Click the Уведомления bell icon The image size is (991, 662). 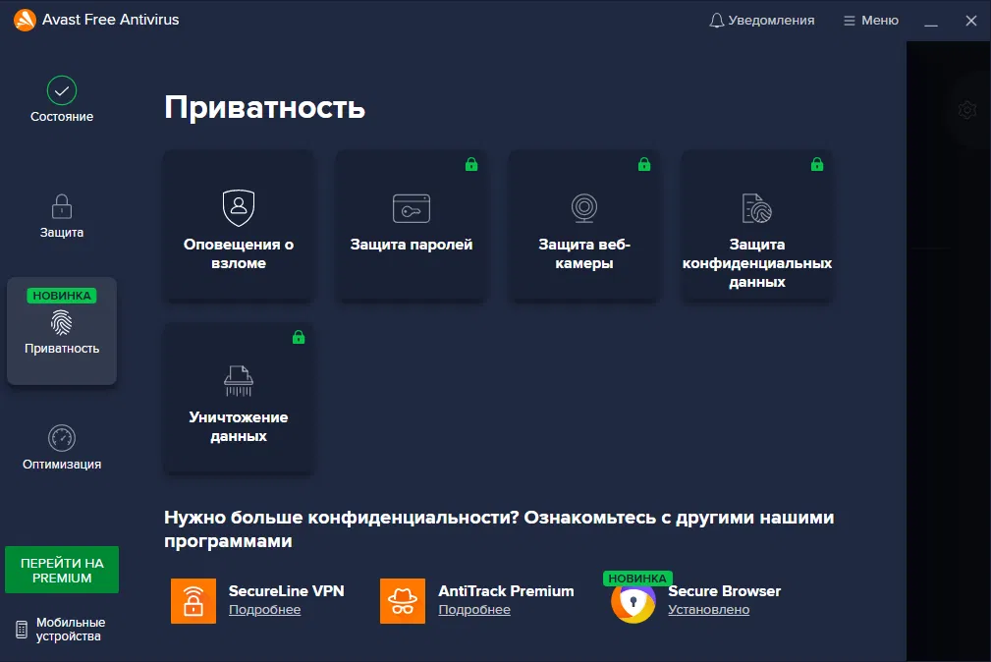[716, 21]
